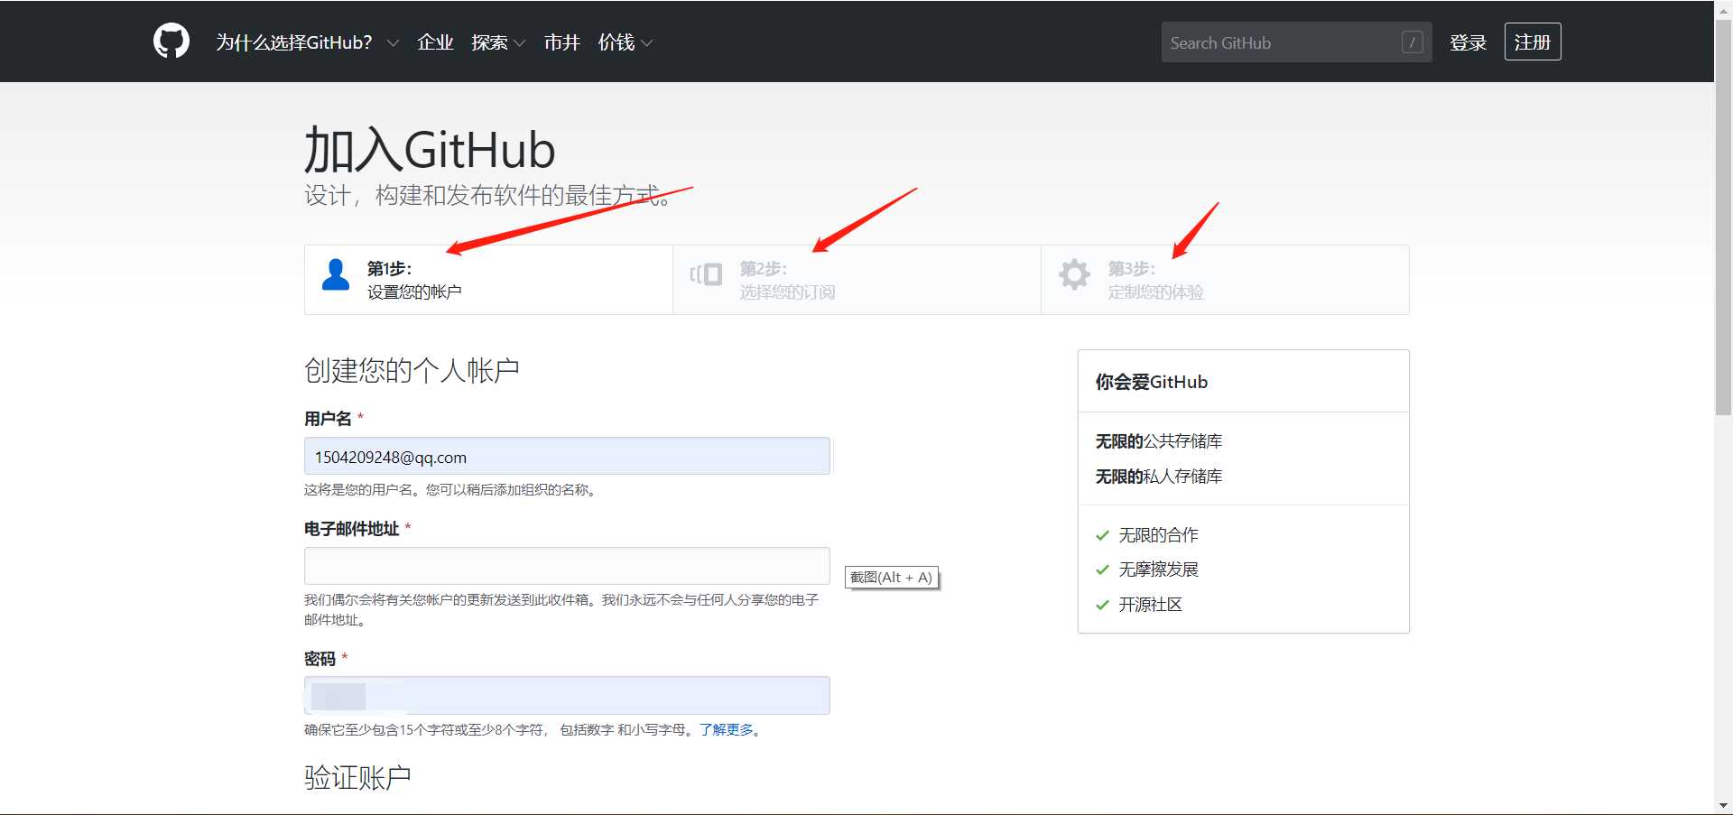Click the 注册 button
The image size is (1733, 815).
[1533, 42]
